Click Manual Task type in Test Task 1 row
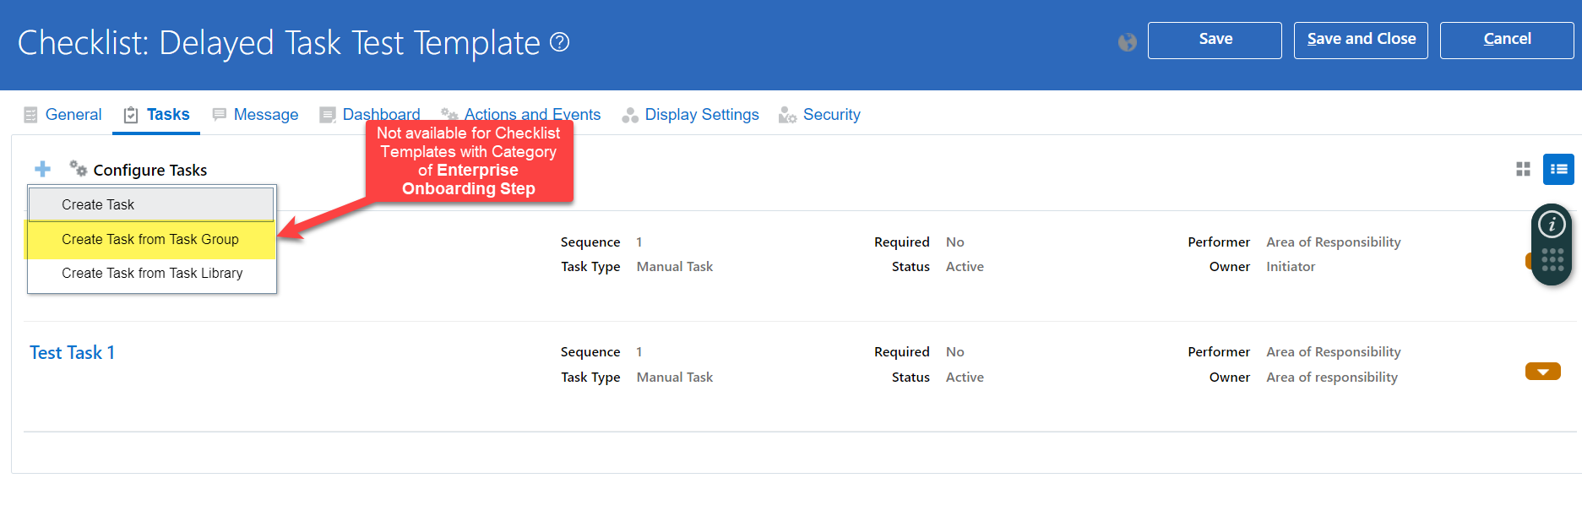The image size is (1582, 527). [675, 378]
